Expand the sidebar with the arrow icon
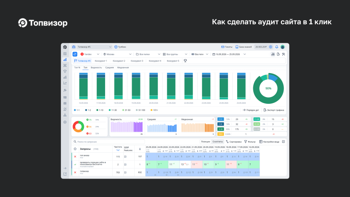This screenshot has width=350, height=197. click(x=65, y=168)
